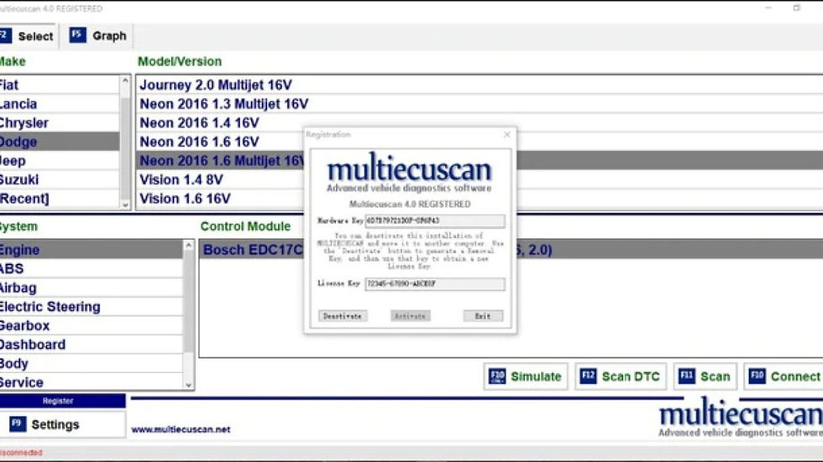The image size is (823, 462).
Task: Select model Journey 2.0 Multijet 16V
Action: (x=480, y=85)
